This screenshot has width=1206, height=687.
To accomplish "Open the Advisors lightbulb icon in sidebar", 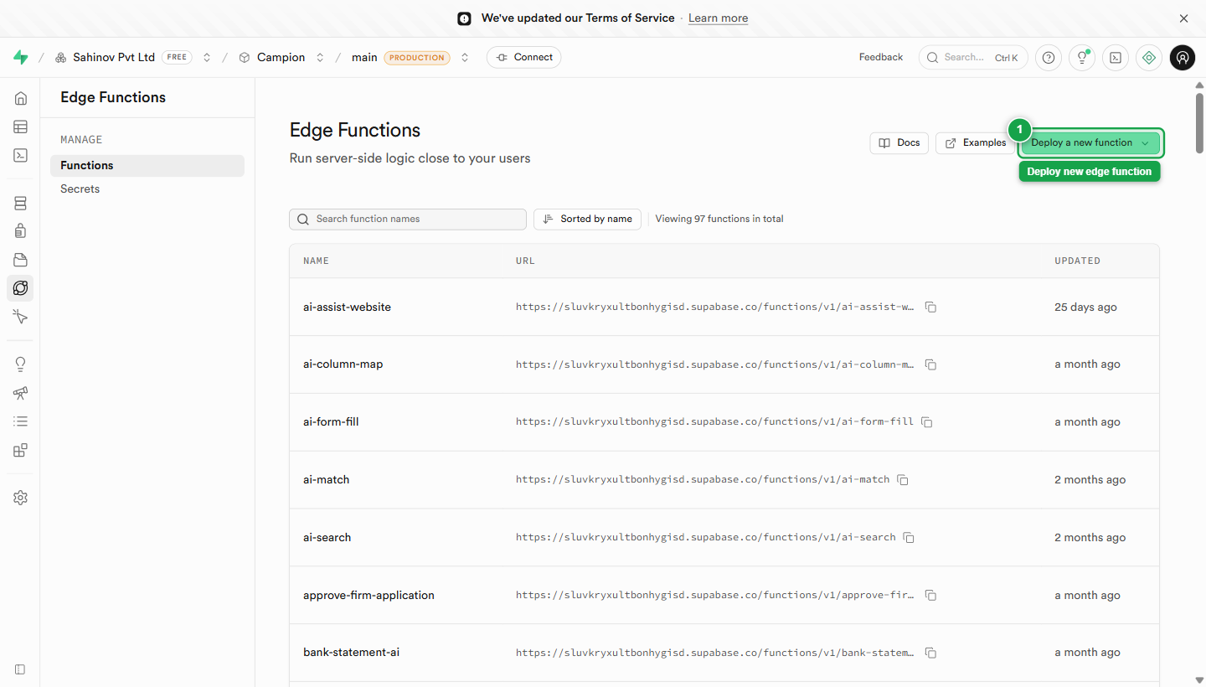I will pos(20,364).
